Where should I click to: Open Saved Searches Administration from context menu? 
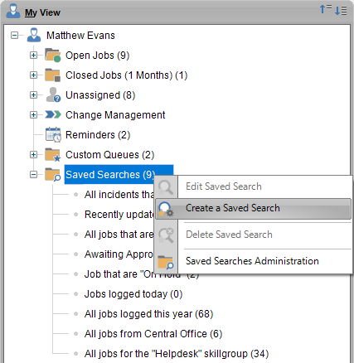point(253,261)
